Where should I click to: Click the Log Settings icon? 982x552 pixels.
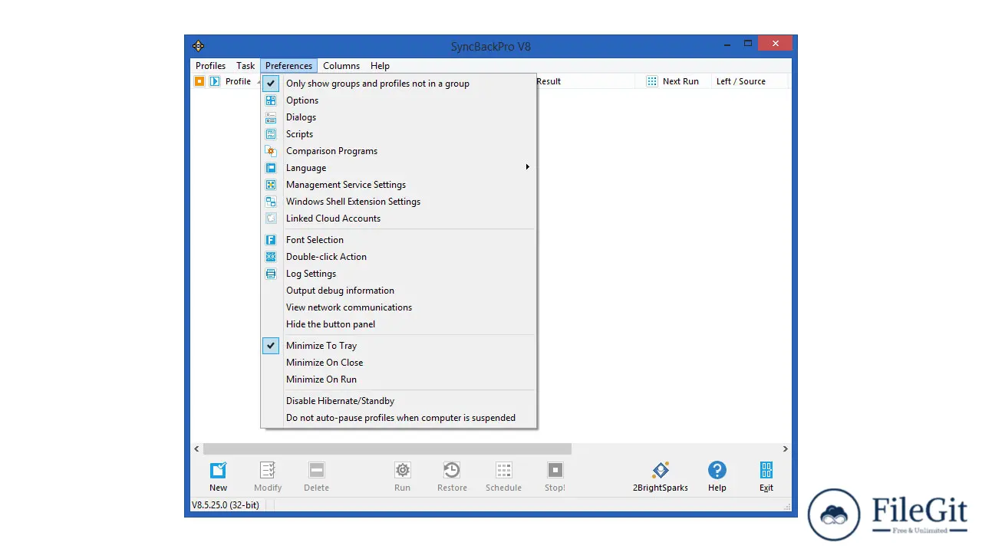[271, 274]
